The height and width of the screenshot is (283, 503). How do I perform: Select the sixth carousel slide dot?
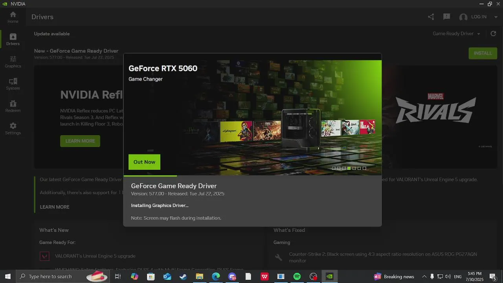(359, 168)
